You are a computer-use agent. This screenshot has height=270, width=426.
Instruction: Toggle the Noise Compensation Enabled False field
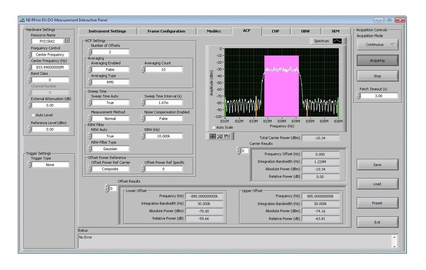(164, 119)
